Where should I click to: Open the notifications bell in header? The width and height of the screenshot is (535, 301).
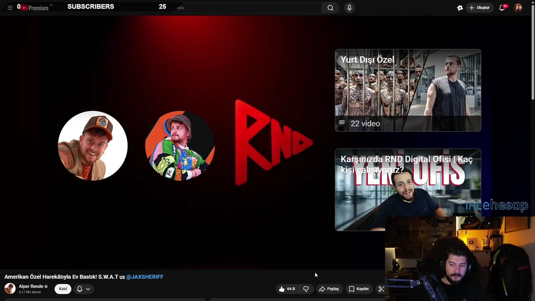(502, 8)
